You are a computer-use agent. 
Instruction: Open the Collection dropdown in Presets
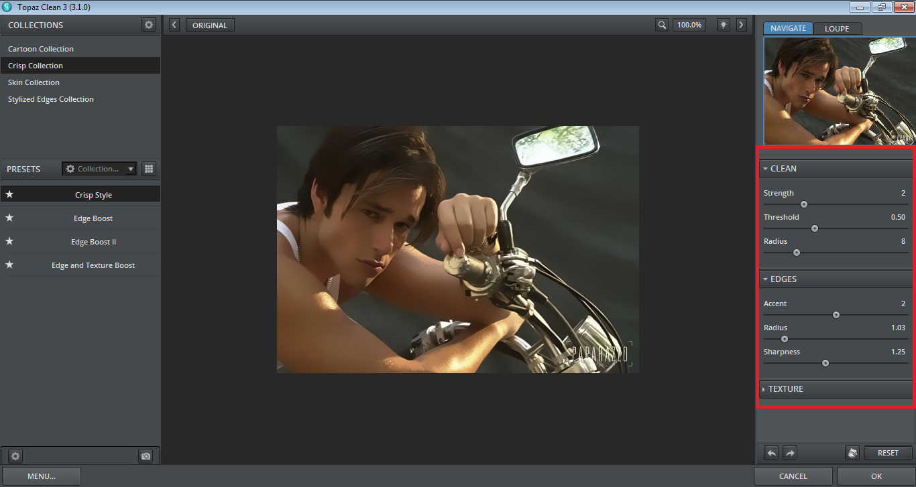tap(99, 169)
